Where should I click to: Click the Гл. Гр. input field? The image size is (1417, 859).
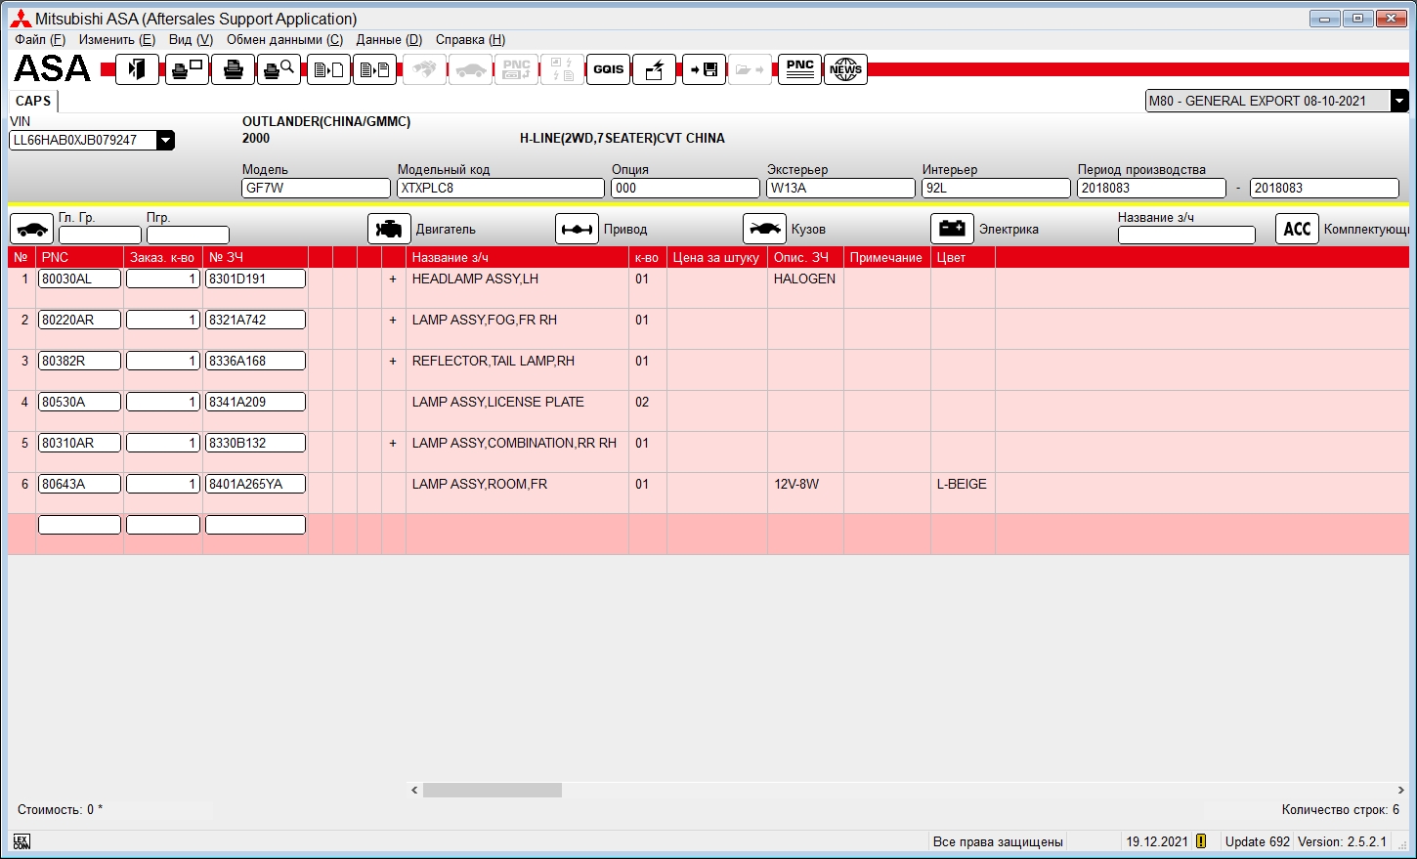click(x=100, y=236)
